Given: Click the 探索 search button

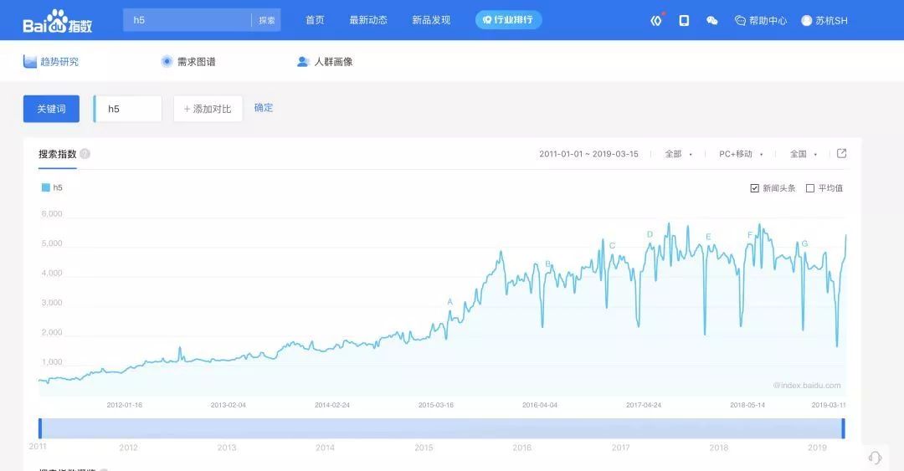Looking at the screenshot, I should [x=266, y=20].
